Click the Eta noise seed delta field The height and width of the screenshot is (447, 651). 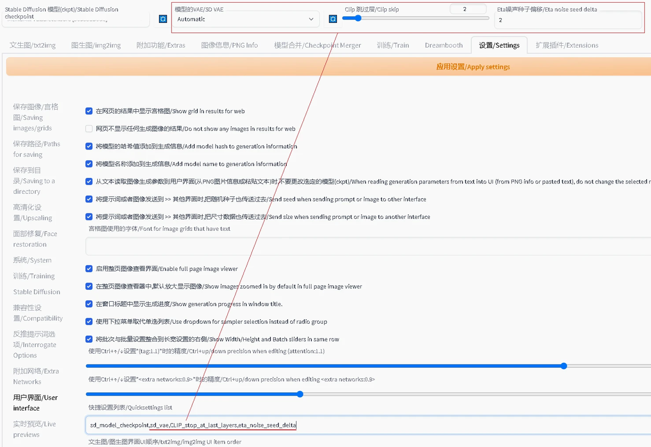click(567, 20)
